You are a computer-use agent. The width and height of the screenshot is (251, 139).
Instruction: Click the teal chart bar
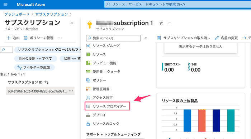(x=231, y=120)
